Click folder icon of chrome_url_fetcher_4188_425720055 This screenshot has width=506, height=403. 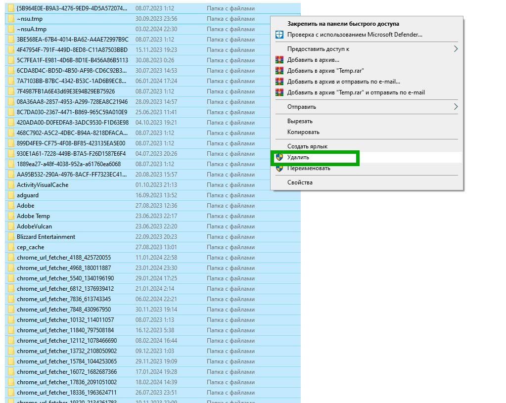(11, 258)
